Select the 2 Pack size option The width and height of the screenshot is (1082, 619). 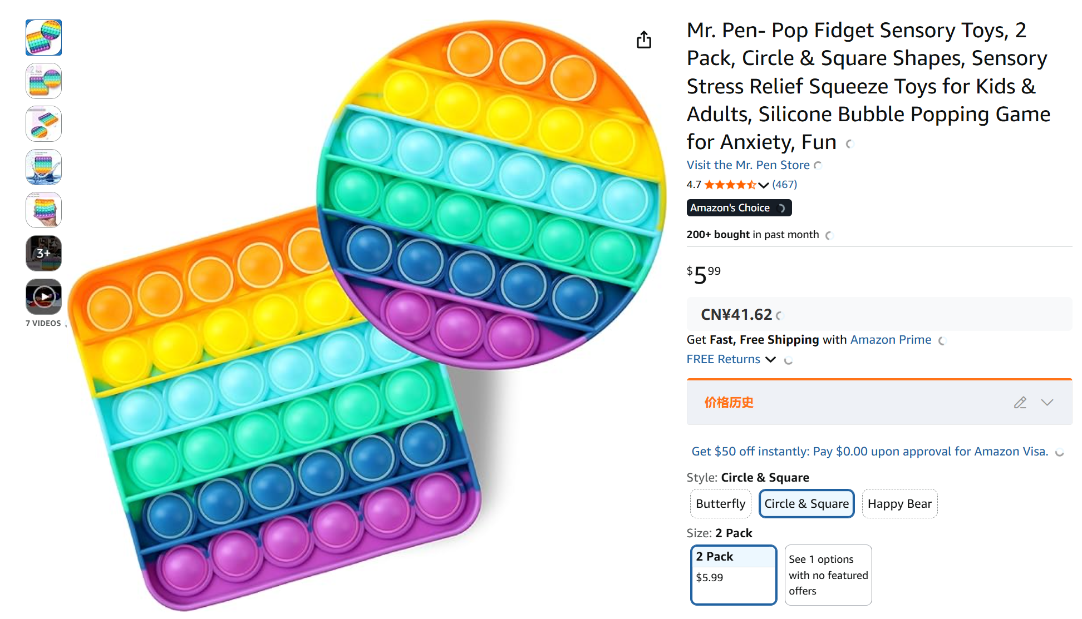click(734, 575)
